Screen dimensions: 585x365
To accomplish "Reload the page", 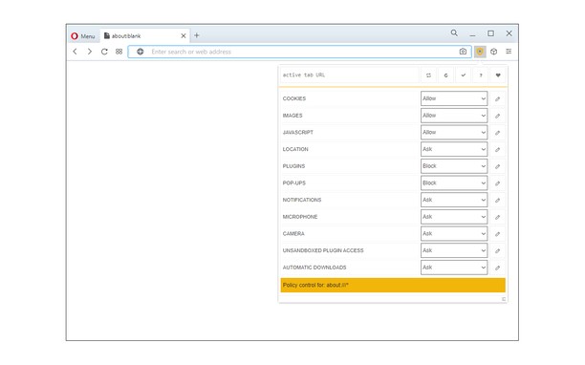I will coord(104,52).
